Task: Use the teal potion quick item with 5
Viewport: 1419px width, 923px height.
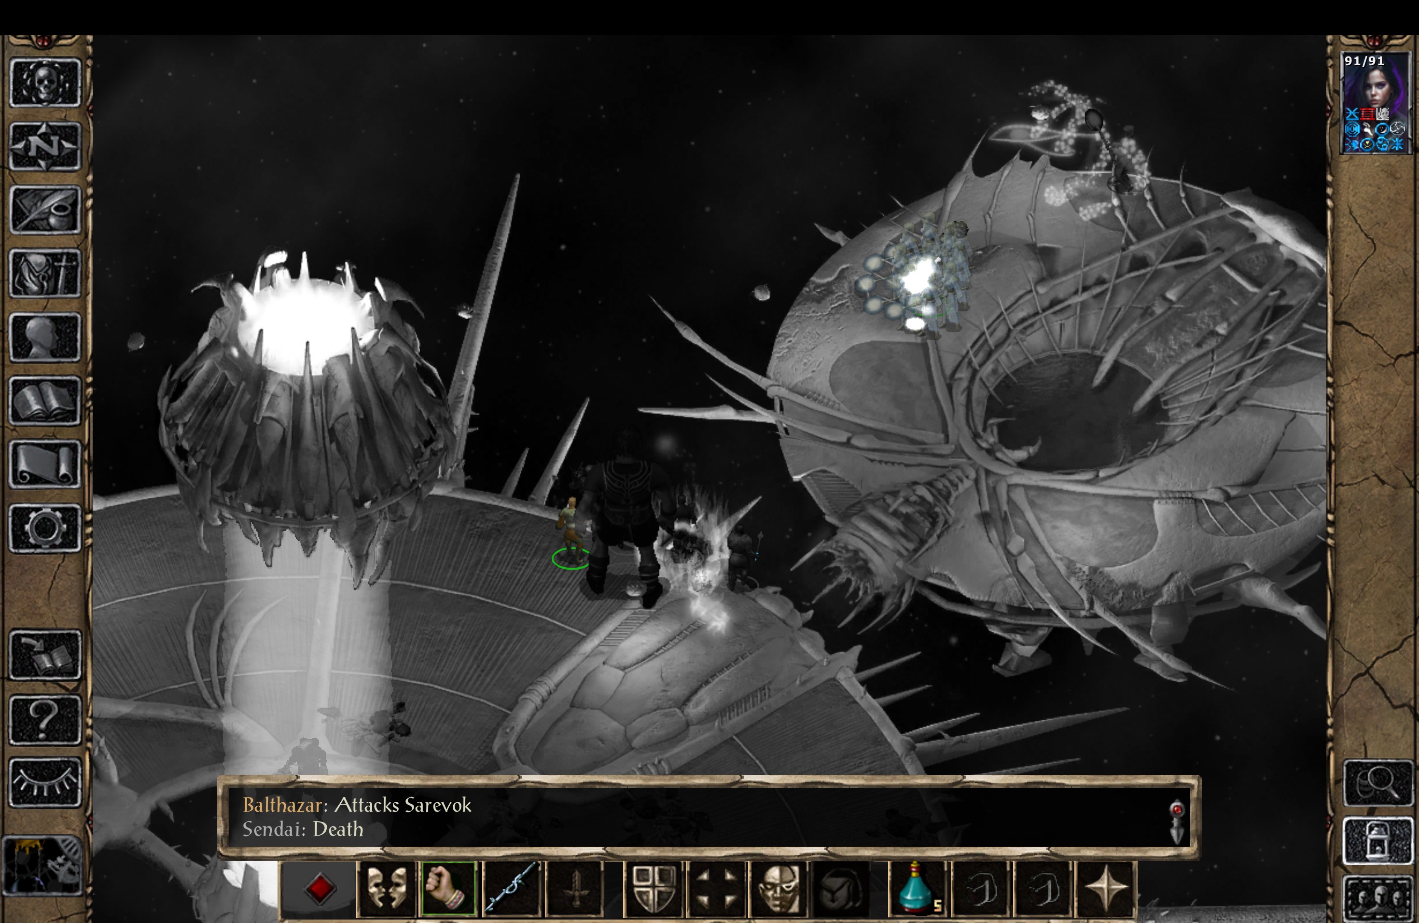Action: [x=918, y=889]
